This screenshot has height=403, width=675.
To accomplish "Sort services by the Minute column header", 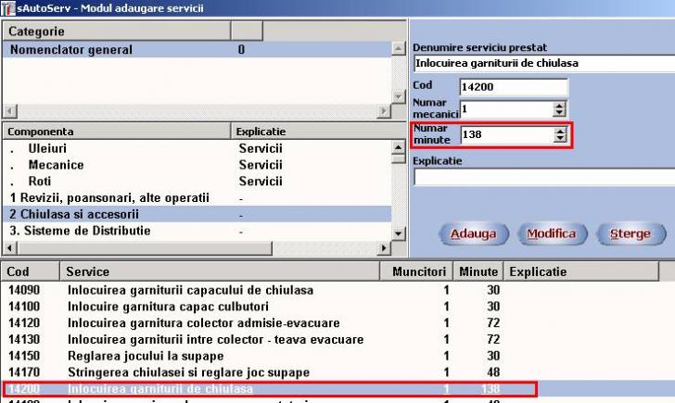I will point(479,272).
